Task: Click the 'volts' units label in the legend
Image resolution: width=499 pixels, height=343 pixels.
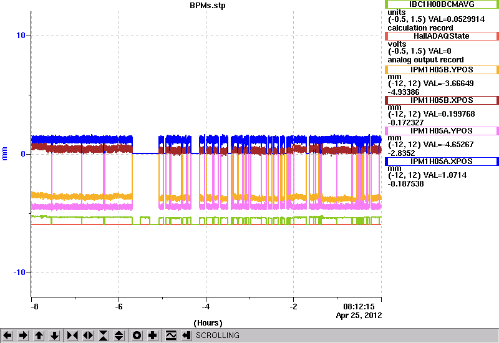Action: point(397,44)
